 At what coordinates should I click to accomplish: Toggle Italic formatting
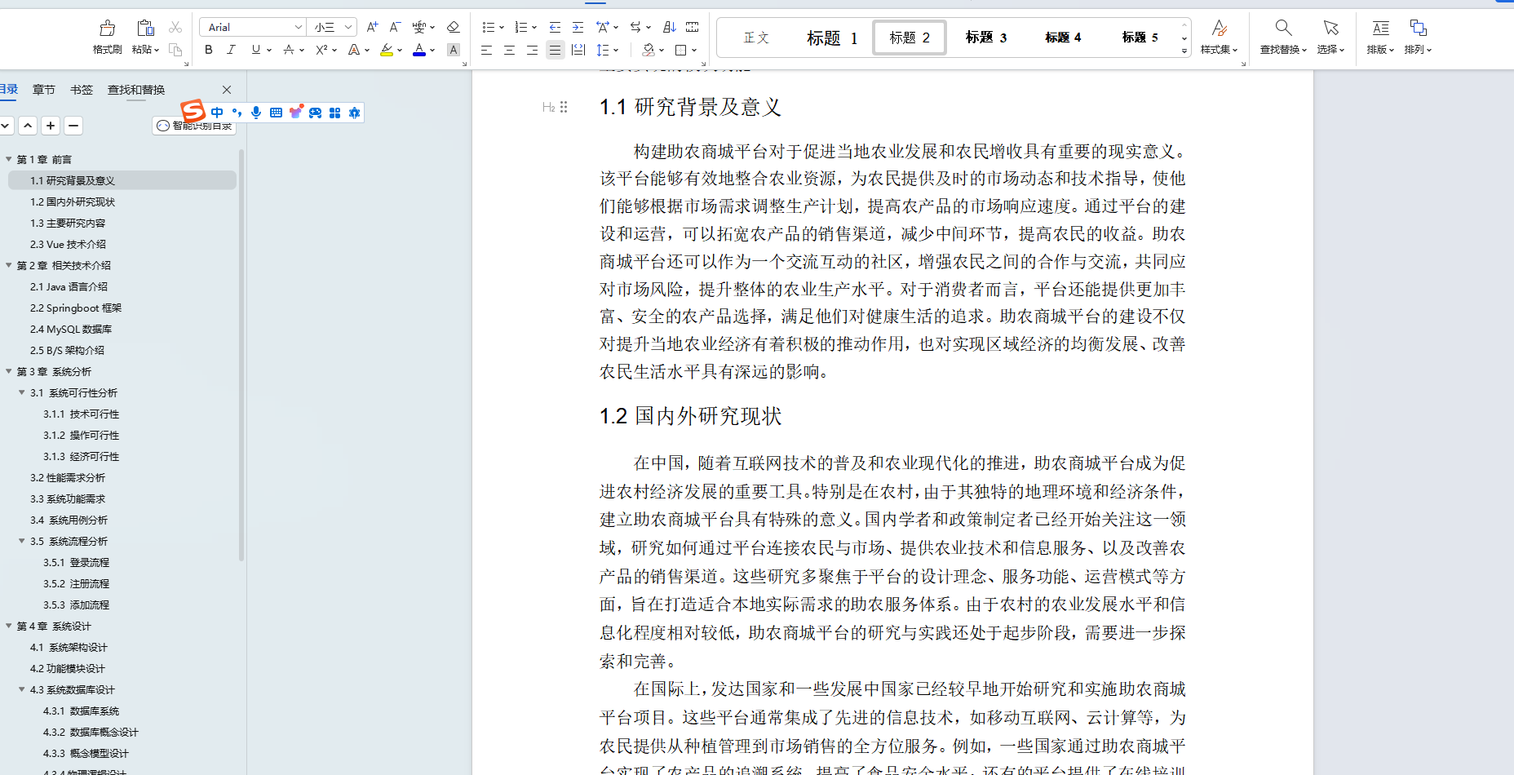pos(232,50)
